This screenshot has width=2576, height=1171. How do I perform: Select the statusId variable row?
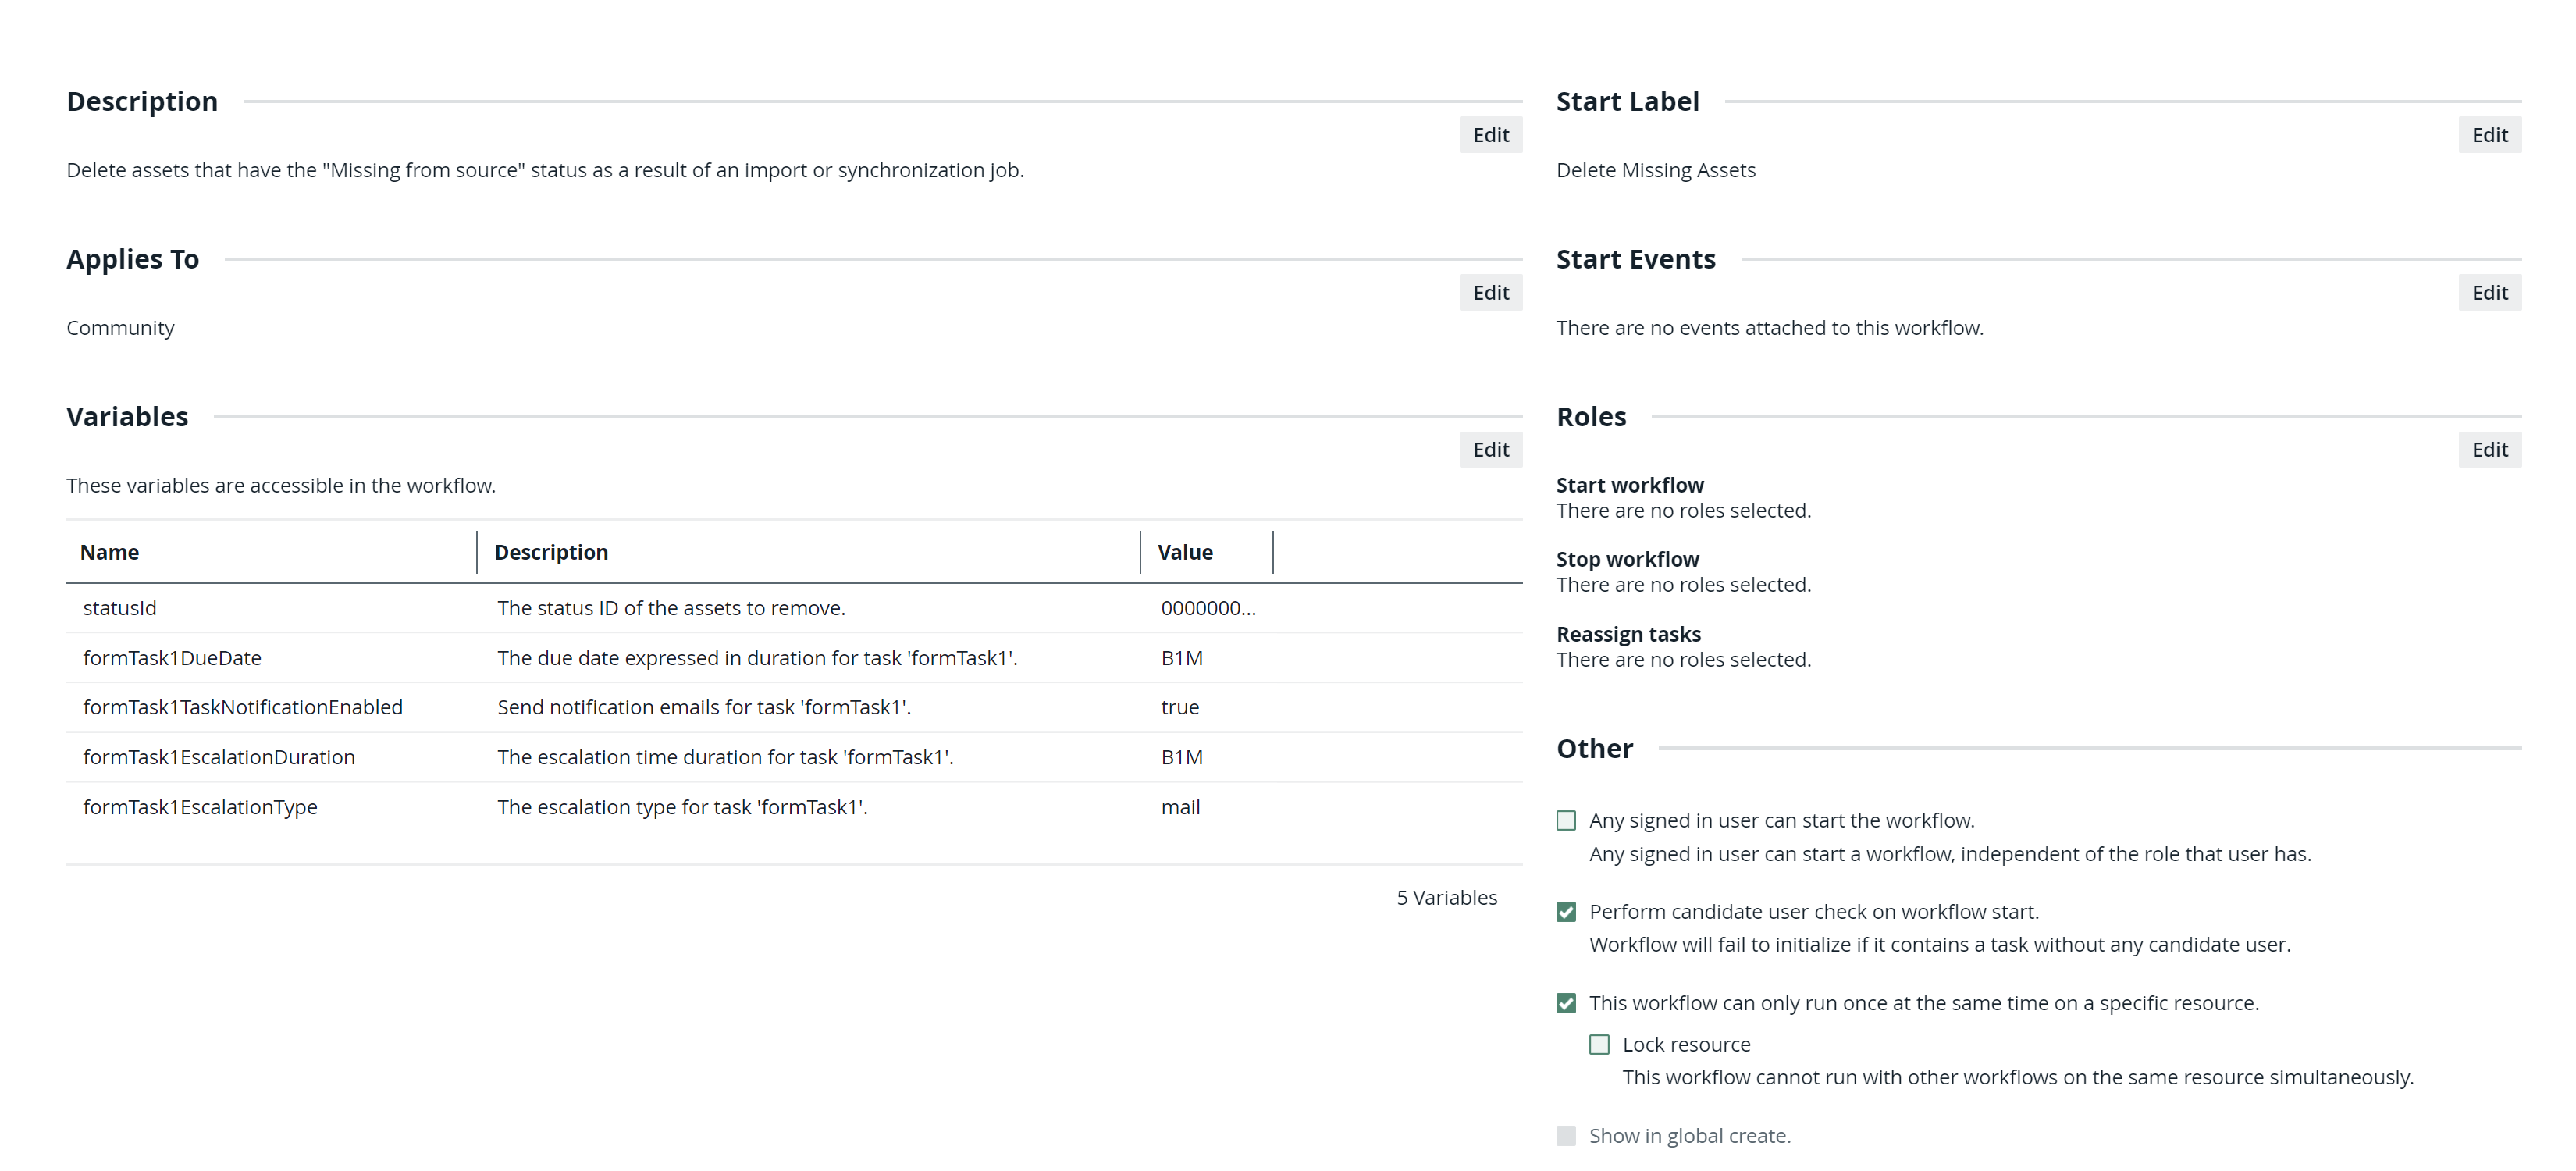[794, 608]
